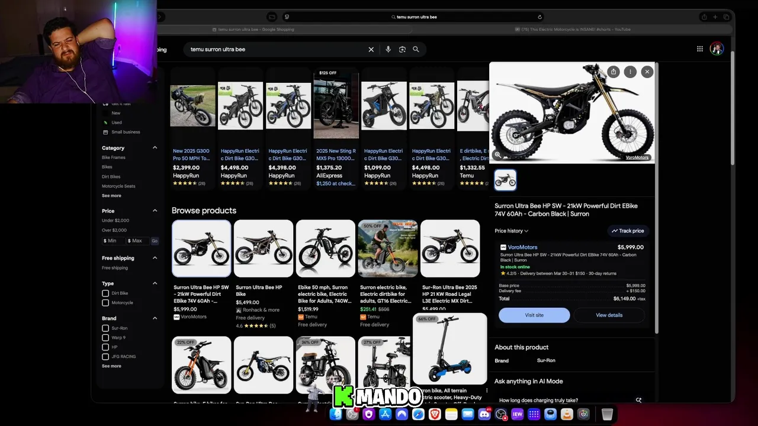
Task: Filter by Used condition
Action: tap(117, 122)
